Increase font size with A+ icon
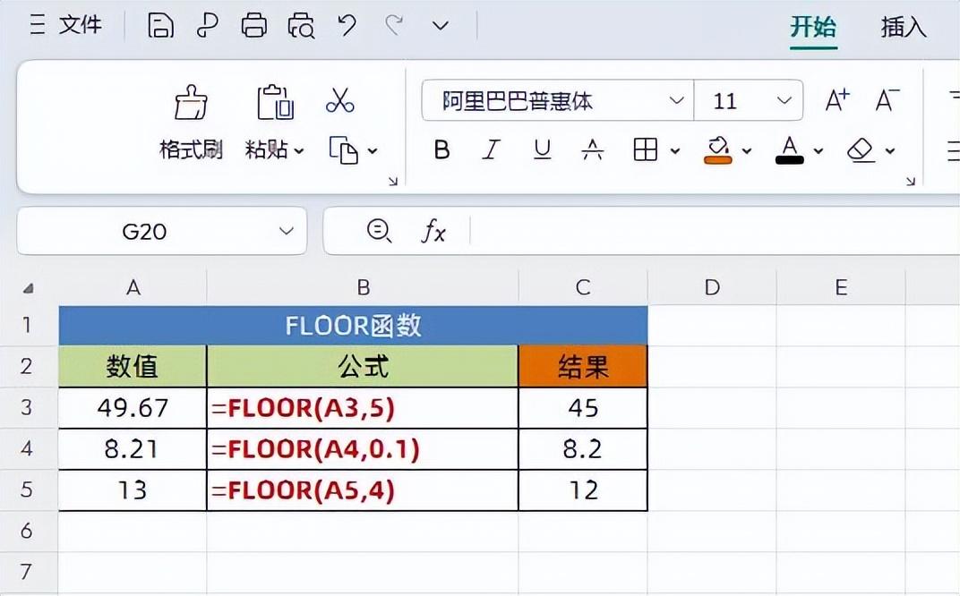 [x=837, y=99]
